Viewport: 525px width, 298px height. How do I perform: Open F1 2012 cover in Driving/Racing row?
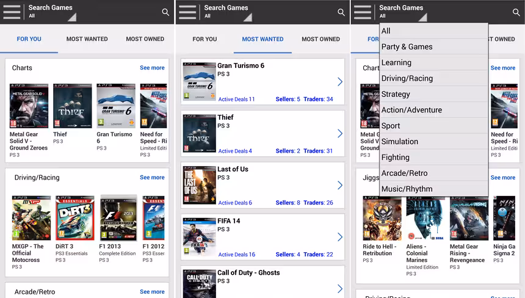(x=153, y=218)
